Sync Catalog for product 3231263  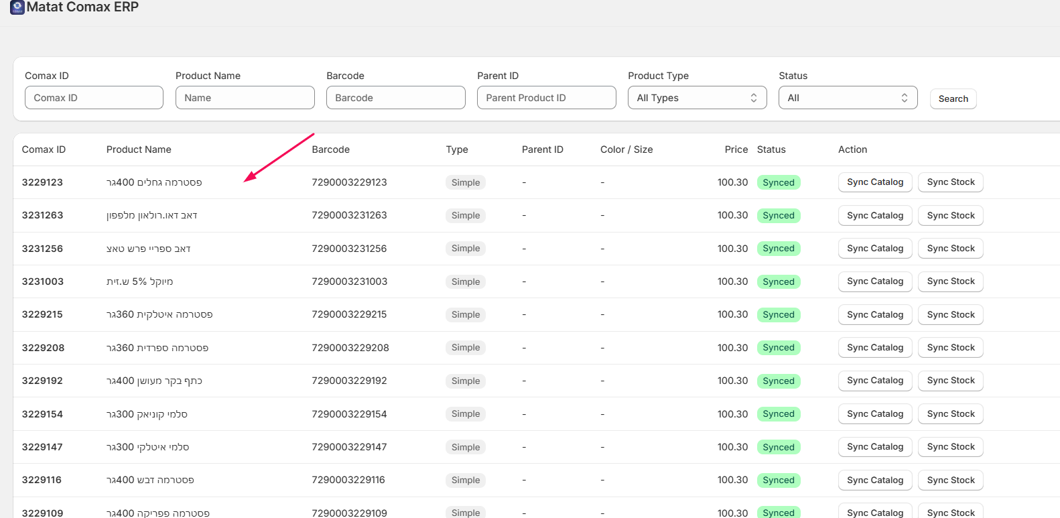[x=874, y=215]
